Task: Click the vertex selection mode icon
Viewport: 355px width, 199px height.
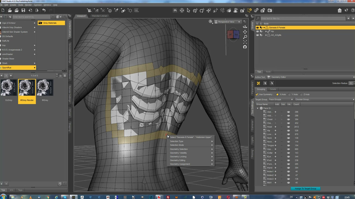Action: pyautogui.click(x=271, y=83)
